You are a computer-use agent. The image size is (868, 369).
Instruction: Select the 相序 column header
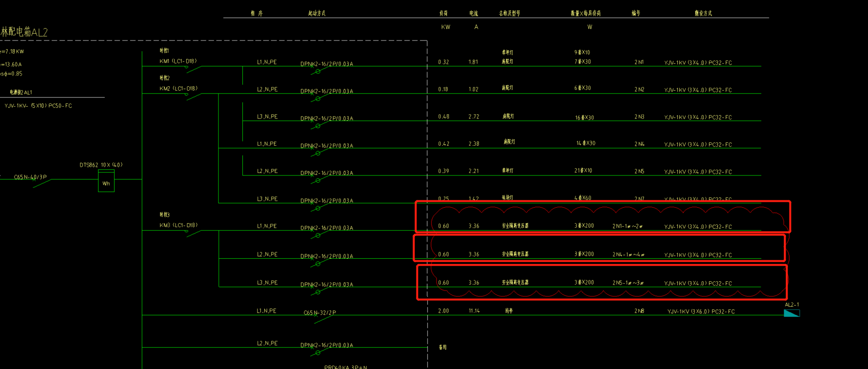click(x=256, y=13)
